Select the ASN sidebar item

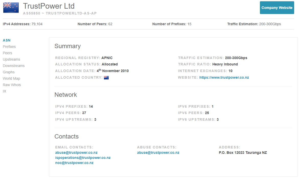click(7, 40)
